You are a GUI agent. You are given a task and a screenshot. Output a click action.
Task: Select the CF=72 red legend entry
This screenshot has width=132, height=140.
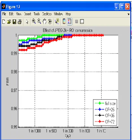105,122
